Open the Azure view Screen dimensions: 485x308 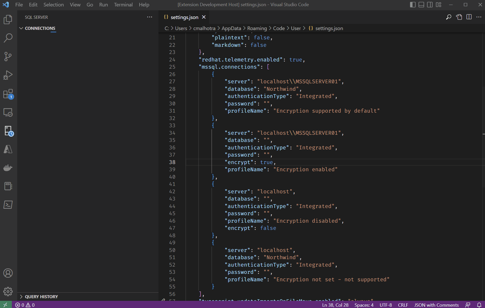point(8,149)
